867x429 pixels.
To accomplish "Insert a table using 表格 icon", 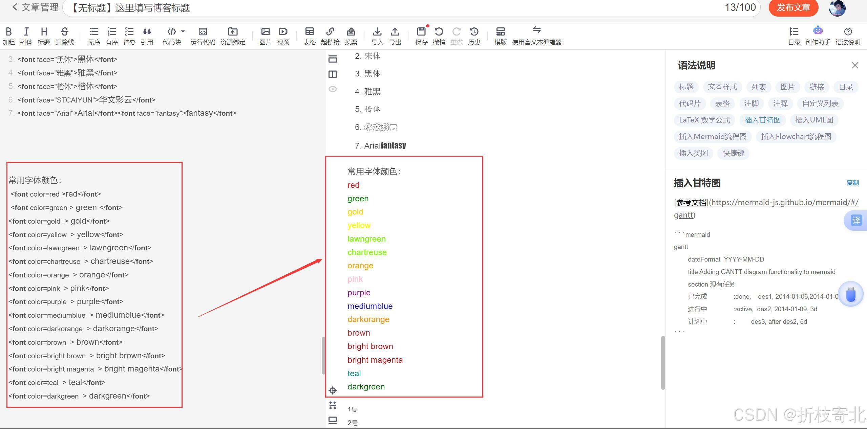I will (x=309, y=32).
